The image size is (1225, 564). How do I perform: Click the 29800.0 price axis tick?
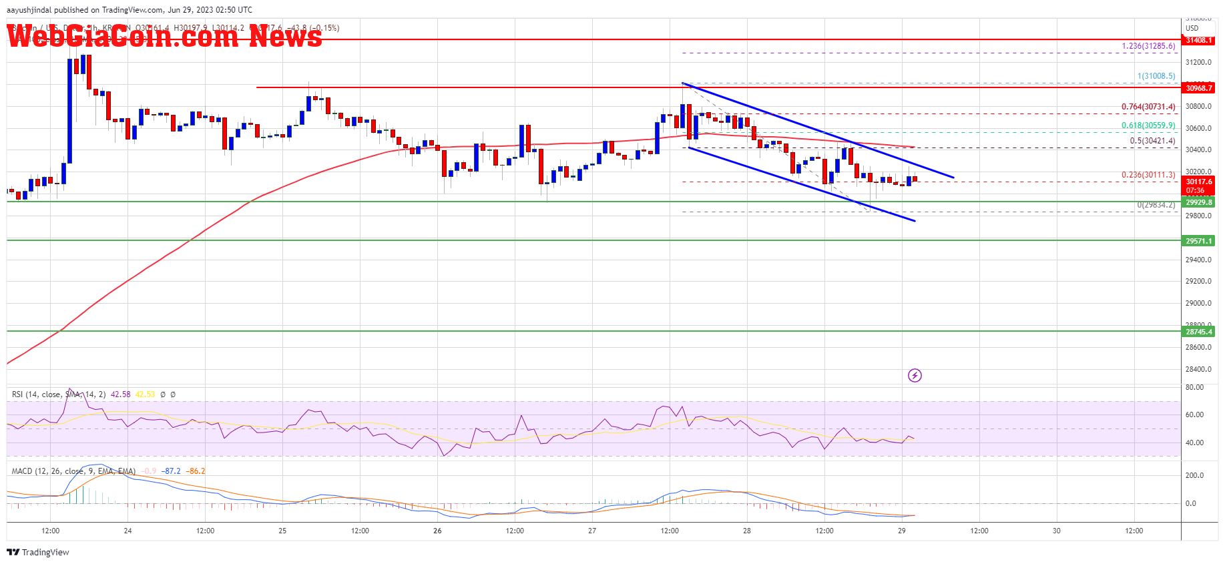[x=1198, y=216]
